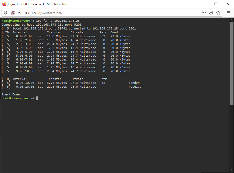Click the terminal vertical scrollbar thumb
234x173 pixels.
231,64
